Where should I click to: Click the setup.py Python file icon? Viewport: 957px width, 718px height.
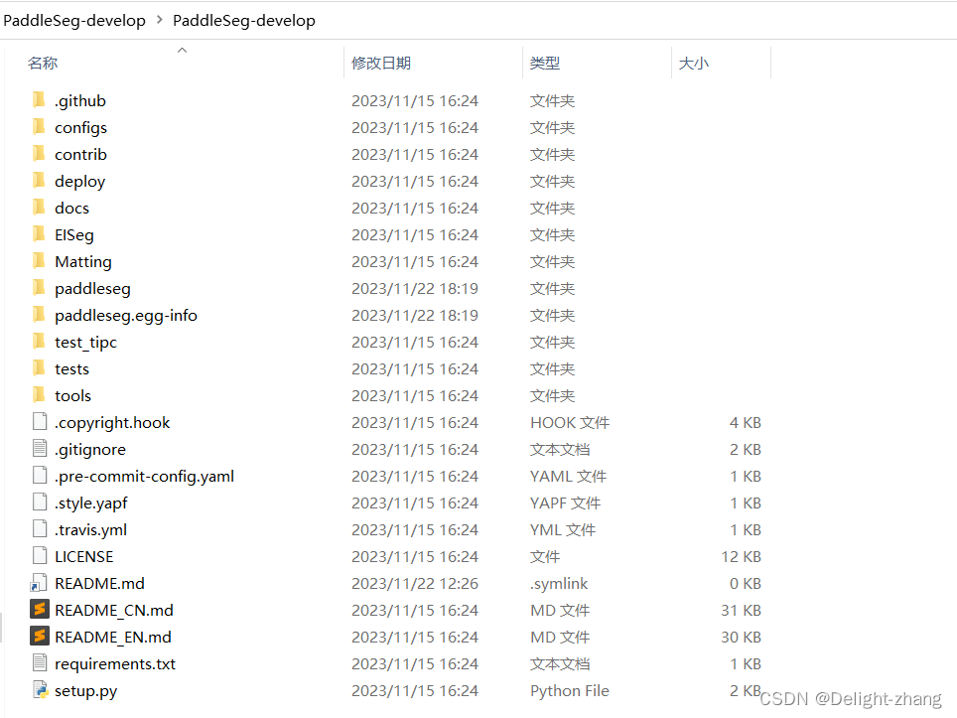[x=41, y=690]
